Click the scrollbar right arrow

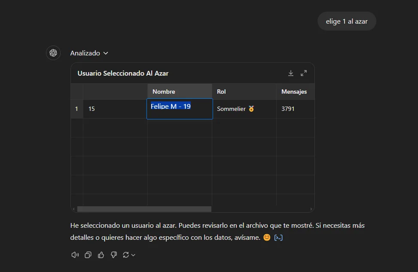tap(311, 209)
